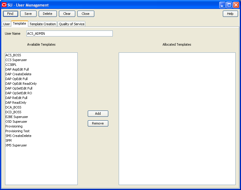Open the Template Creation tab
The height and width of the screenshot is (190, 241).
coord(43,24)
